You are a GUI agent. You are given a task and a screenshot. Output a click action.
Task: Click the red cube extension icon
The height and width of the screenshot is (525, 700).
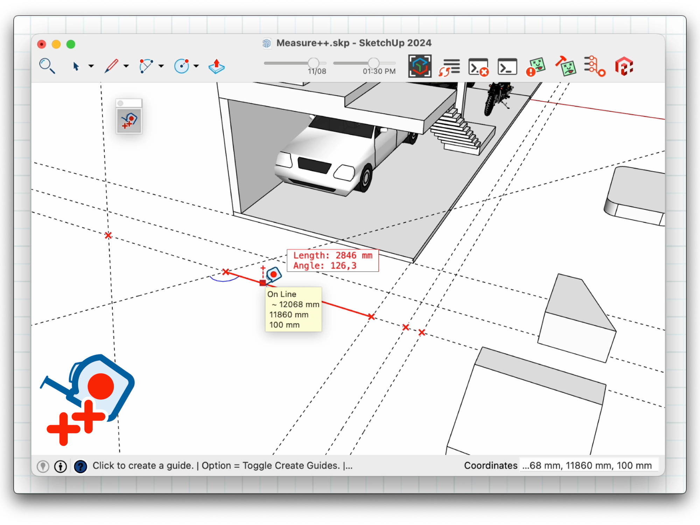click(x=624, y=67)
